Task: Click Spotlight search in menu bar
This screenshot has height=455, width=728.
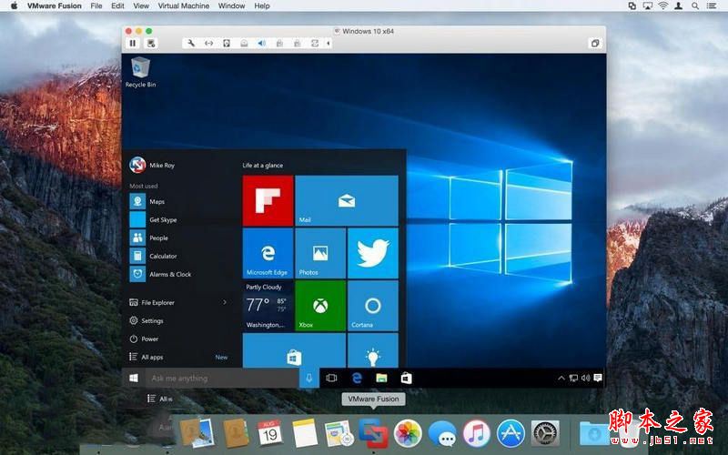Action: point(694,5)
